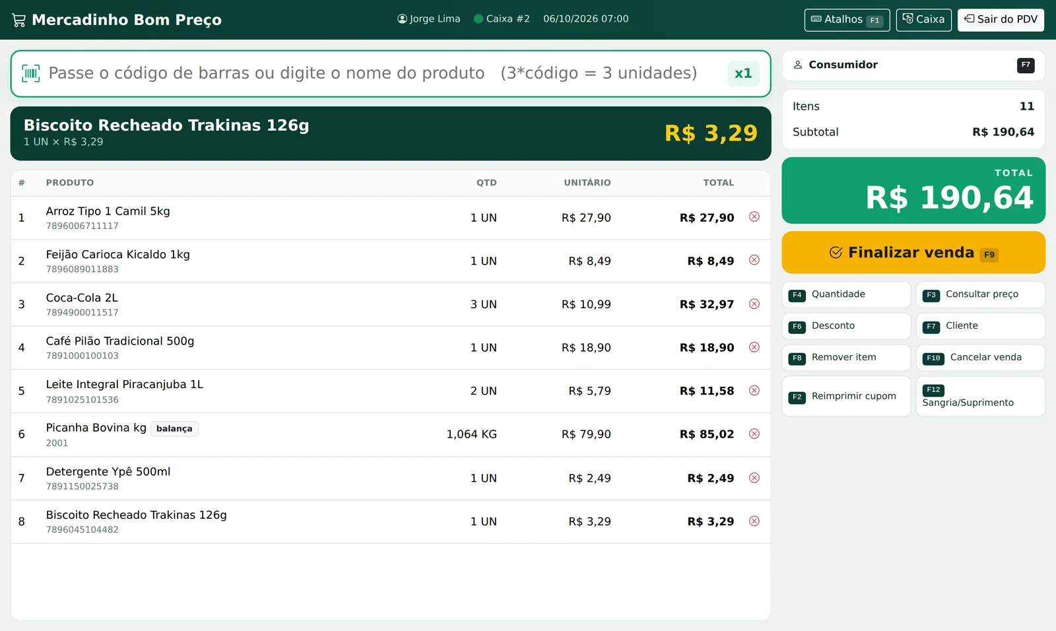Screen dimensions: 1056x631
Task: Remove the Feijão Carioca Kicaldo 1kg item
Action: pyautogui.click(x=754, y=260)
